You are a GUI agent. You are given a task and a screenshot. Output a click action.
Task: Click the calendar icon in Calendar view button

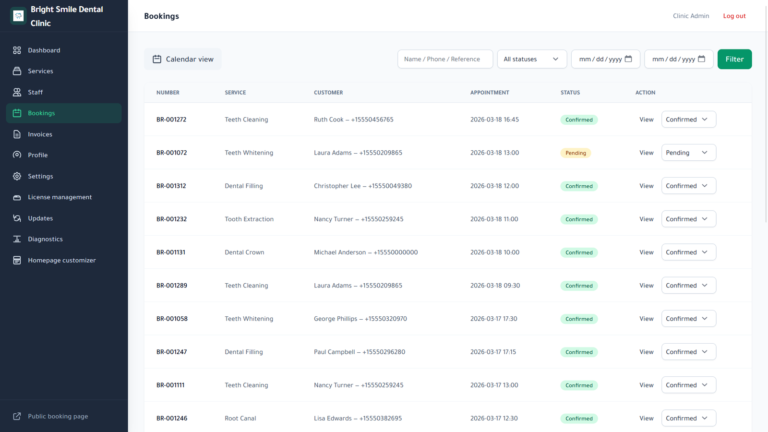tap(157, 59)
